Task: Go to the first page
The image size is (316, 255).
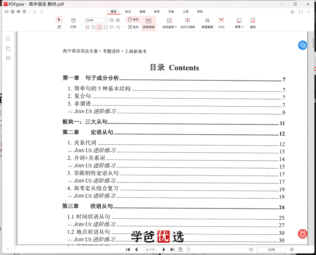Action: [128, 249]
